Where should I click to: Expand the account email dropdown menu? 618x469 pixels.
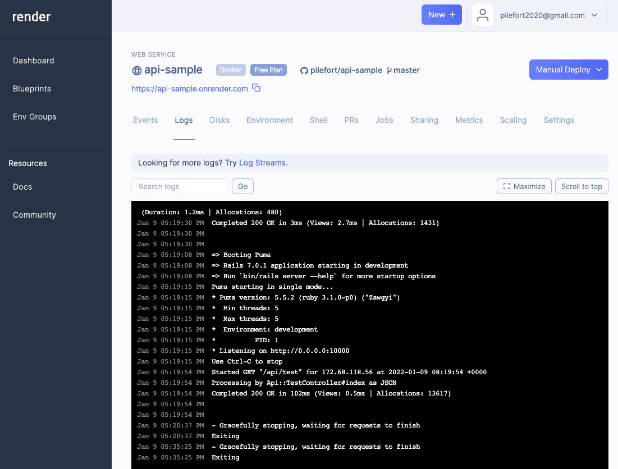594,15
